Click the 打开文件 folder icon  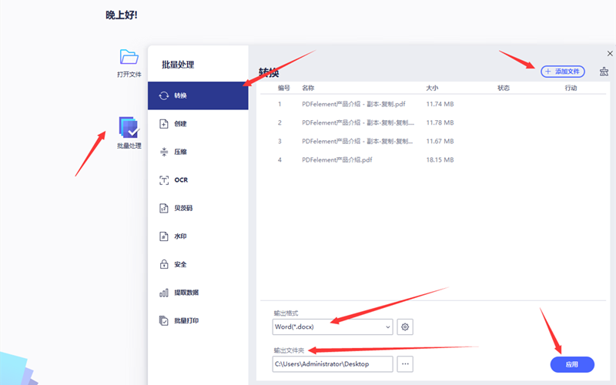click(x=129, y=57)
